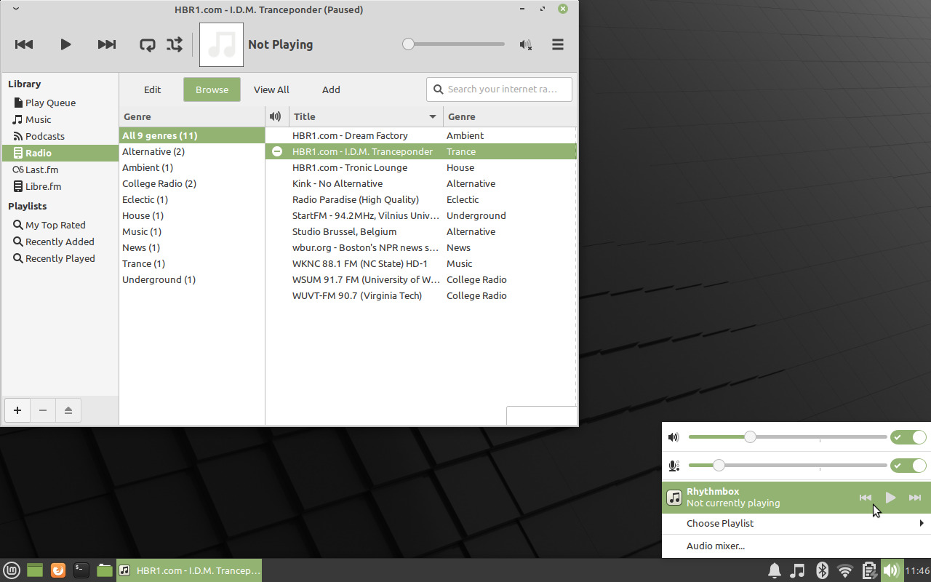
Task: Click the Edit button in the radio toolbar
Action: [152, 89]
